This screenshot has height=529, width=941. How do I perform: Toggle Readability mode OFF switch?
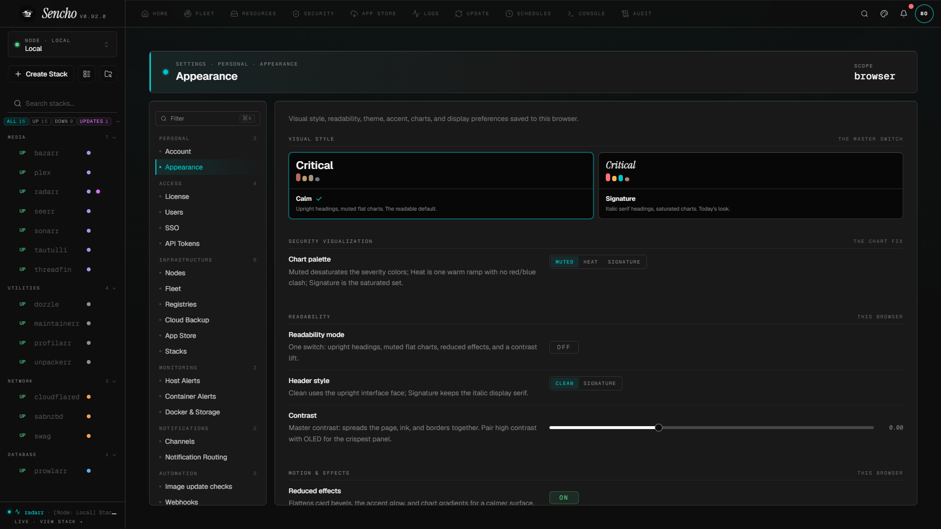click(x=564, y=347)
